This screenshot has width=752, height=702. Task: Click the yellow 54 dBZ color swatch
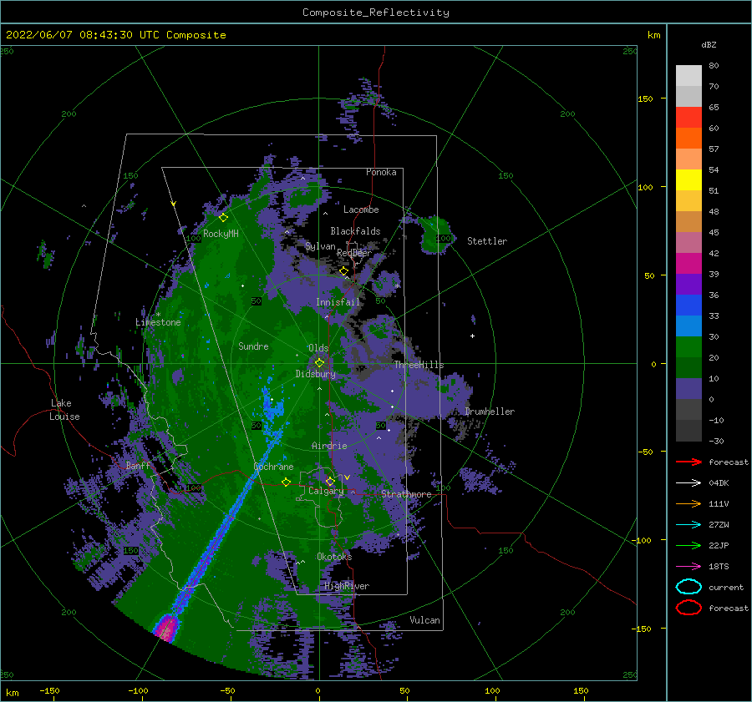(688, 179)
